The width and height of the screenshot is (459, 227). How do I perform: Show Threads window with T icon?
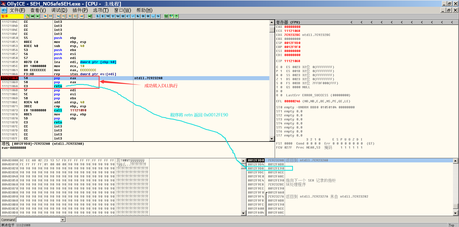[x=113, y=16]
